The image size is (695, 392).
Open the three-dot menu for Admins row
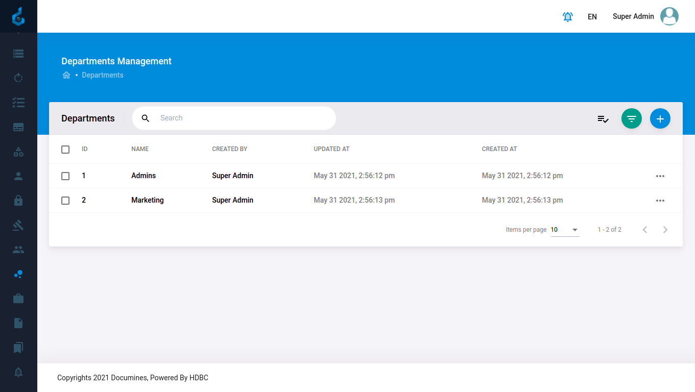660,176
